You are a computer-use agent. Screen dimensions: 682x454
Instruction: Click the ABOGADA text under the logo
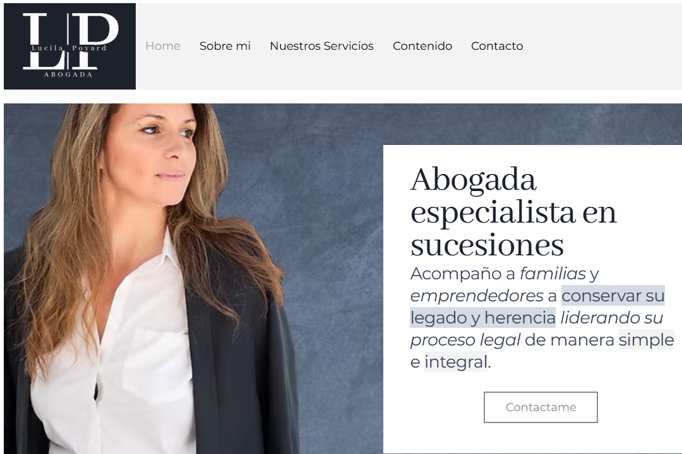coord(68,74)
